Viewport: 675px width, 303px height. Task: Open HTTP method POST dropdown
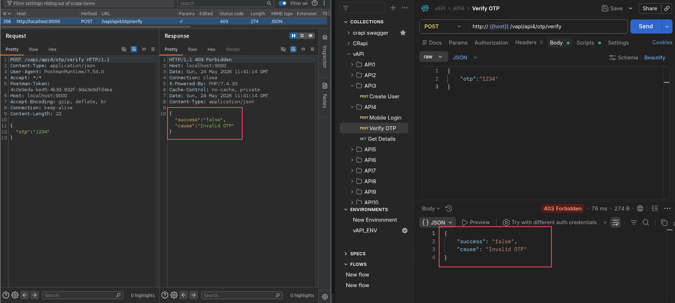(443, 27)
